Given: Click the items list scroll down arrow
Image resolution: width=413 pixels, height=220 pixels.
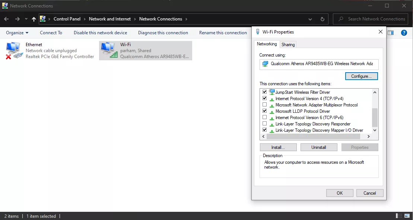Looking at the screenshot, I should pos(375,130).
